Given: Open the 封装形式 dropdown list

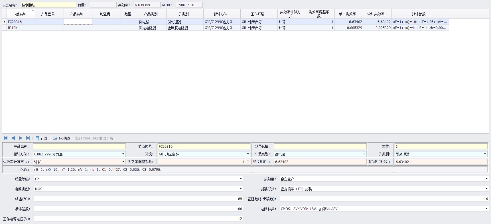Looking at the screenshot, I should coord(486,189).
